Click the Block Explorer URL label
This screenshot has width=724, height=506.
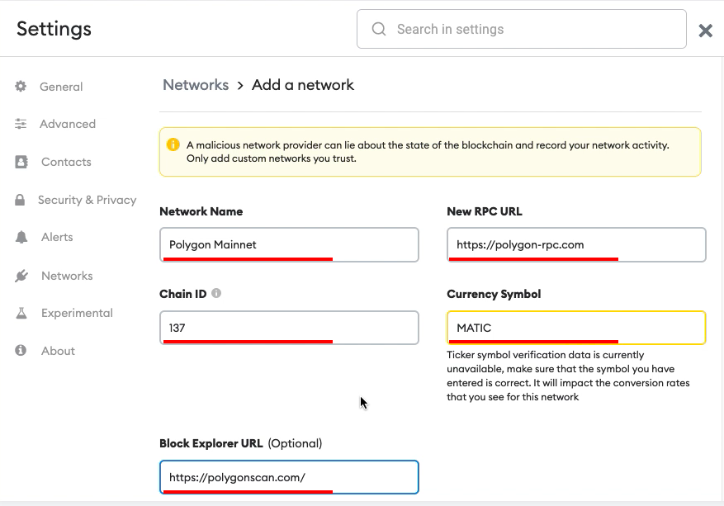pyautogui.click(x=211, y=443)
